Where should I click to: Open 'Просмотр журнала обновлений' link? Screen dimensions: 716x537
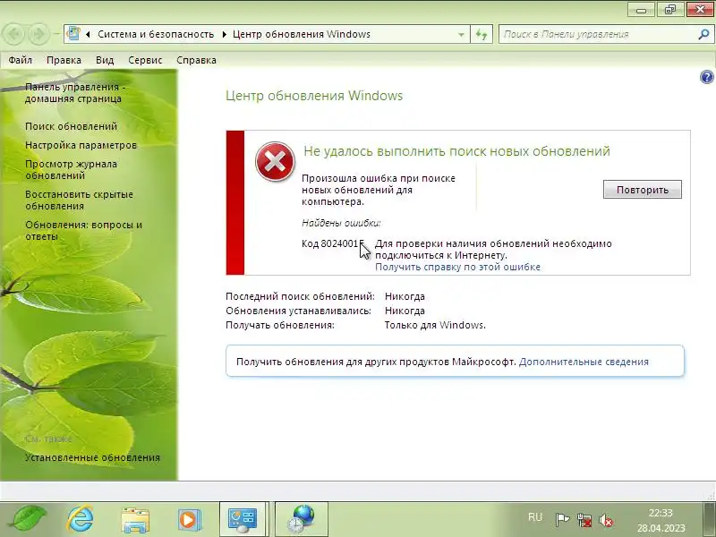[x=71, y=169]
